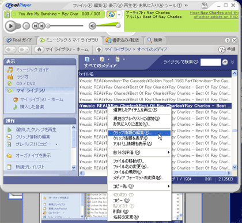Select CD / DVD in the sidebar
Image resolution: width=242 pixels, height=223 pixels.
pos(26,83)
